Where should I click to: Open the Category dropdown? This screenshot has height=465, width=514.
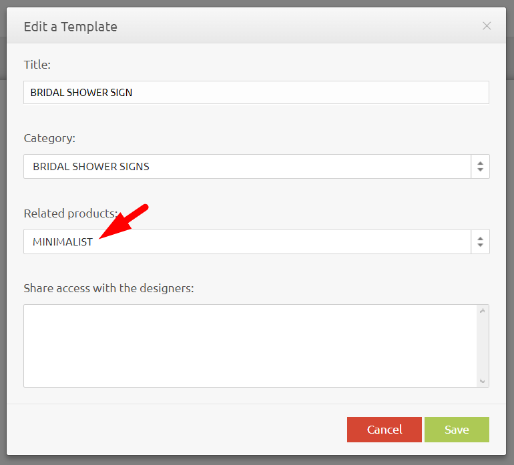tap(247, 167)
